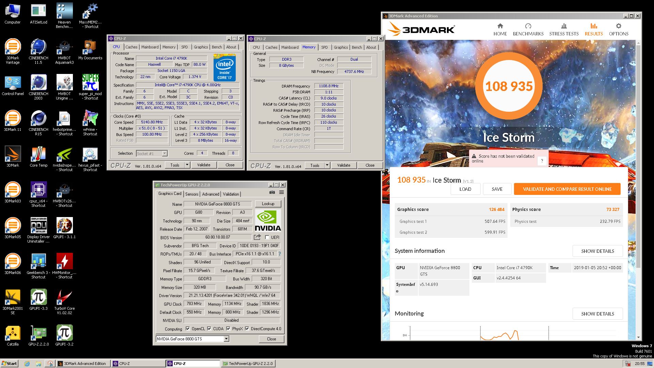Image resolution: width=654 pixels, height=368 pixels.
Task: Open Mainboard tab in left CPU-Z window
Action: pyautogui.click(x=150, y=47)
